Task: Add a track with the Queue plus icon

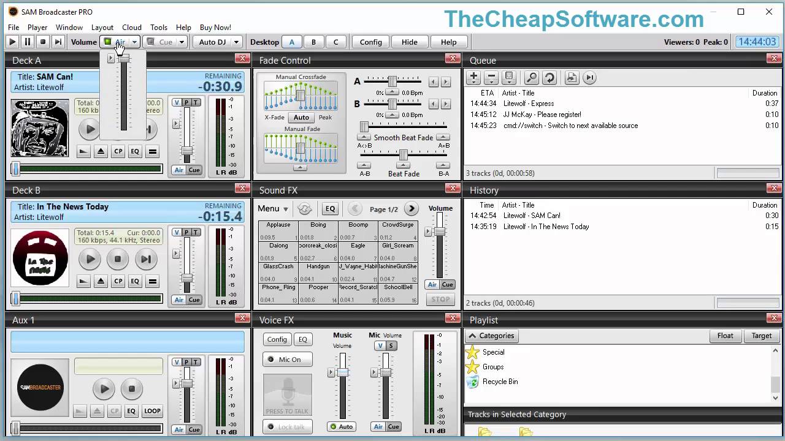Action: 473,78
